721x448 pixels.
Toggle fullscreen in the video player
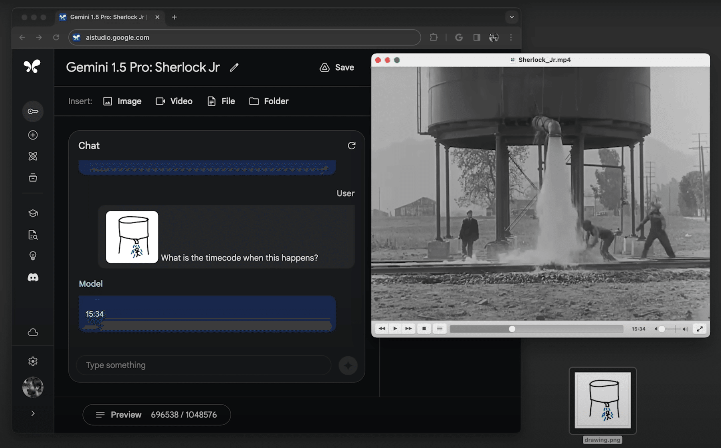699,329
